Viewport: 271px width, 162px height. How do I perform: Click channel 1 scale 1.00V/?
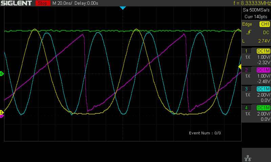pyautogui.click(x=264, y=57)
